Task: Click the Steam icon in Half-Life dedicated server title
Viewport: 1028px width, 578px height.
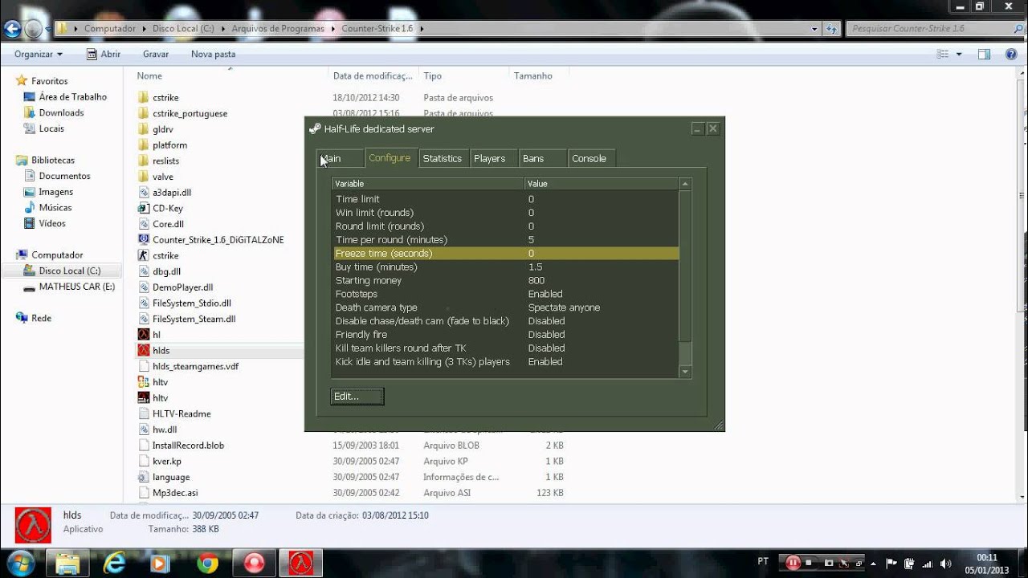Action: 315,128
